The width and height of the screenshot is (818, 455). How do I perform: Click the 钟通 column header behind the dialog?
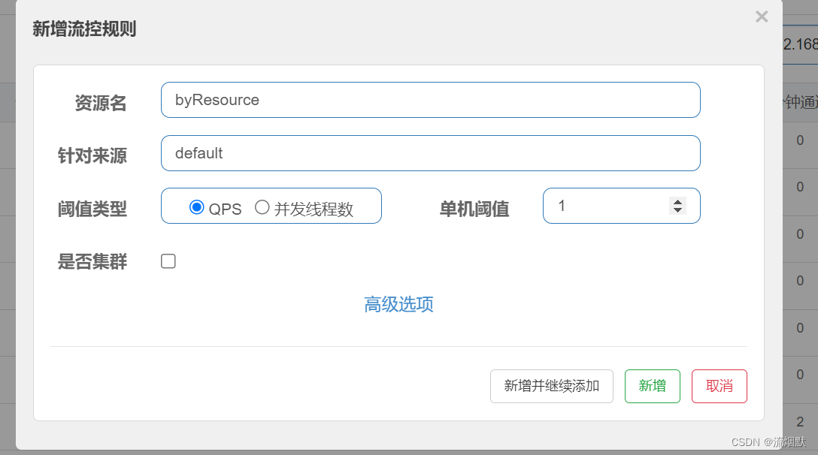coord(798,102)
